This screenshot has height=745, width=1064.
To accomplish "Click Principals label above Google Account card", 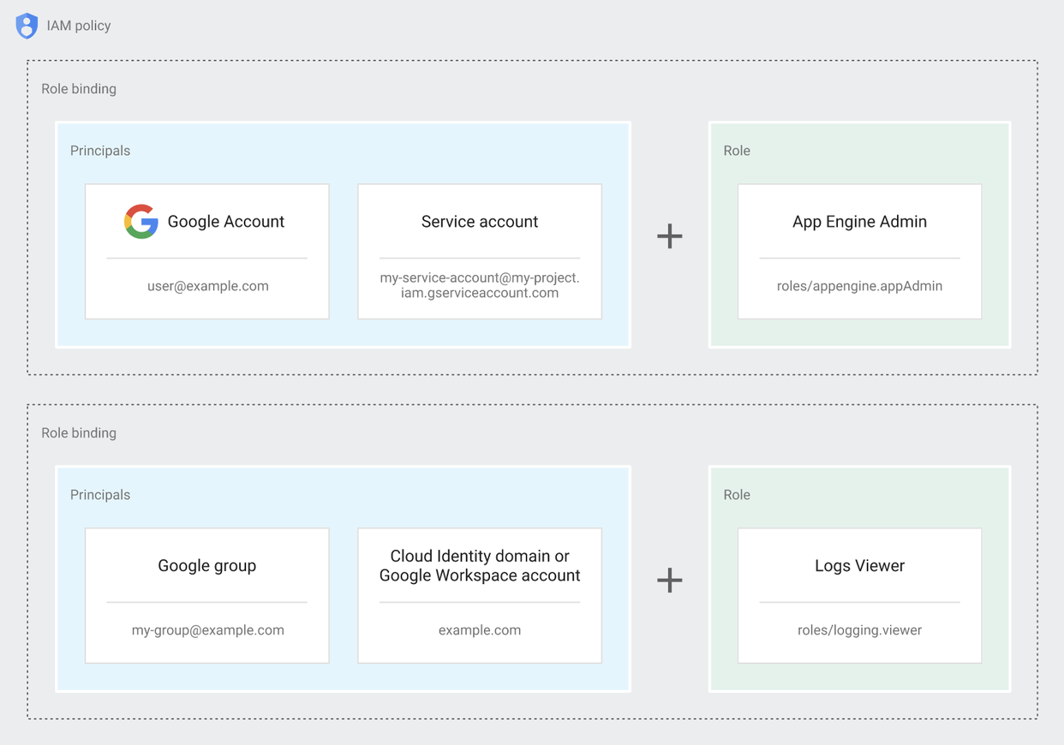I will click(x=100, y=151).
